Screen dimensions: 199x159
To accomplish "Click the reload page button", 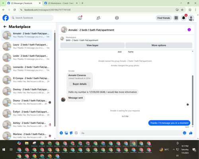I will 15,10.
